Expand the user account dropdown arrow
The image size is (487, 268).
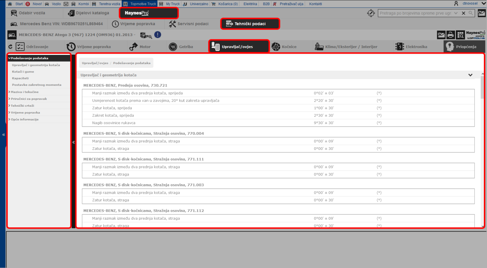[484, 3]
